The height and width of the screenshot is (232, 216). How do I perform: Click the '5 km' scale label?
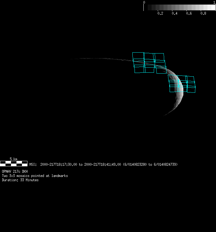pos(13,159)
